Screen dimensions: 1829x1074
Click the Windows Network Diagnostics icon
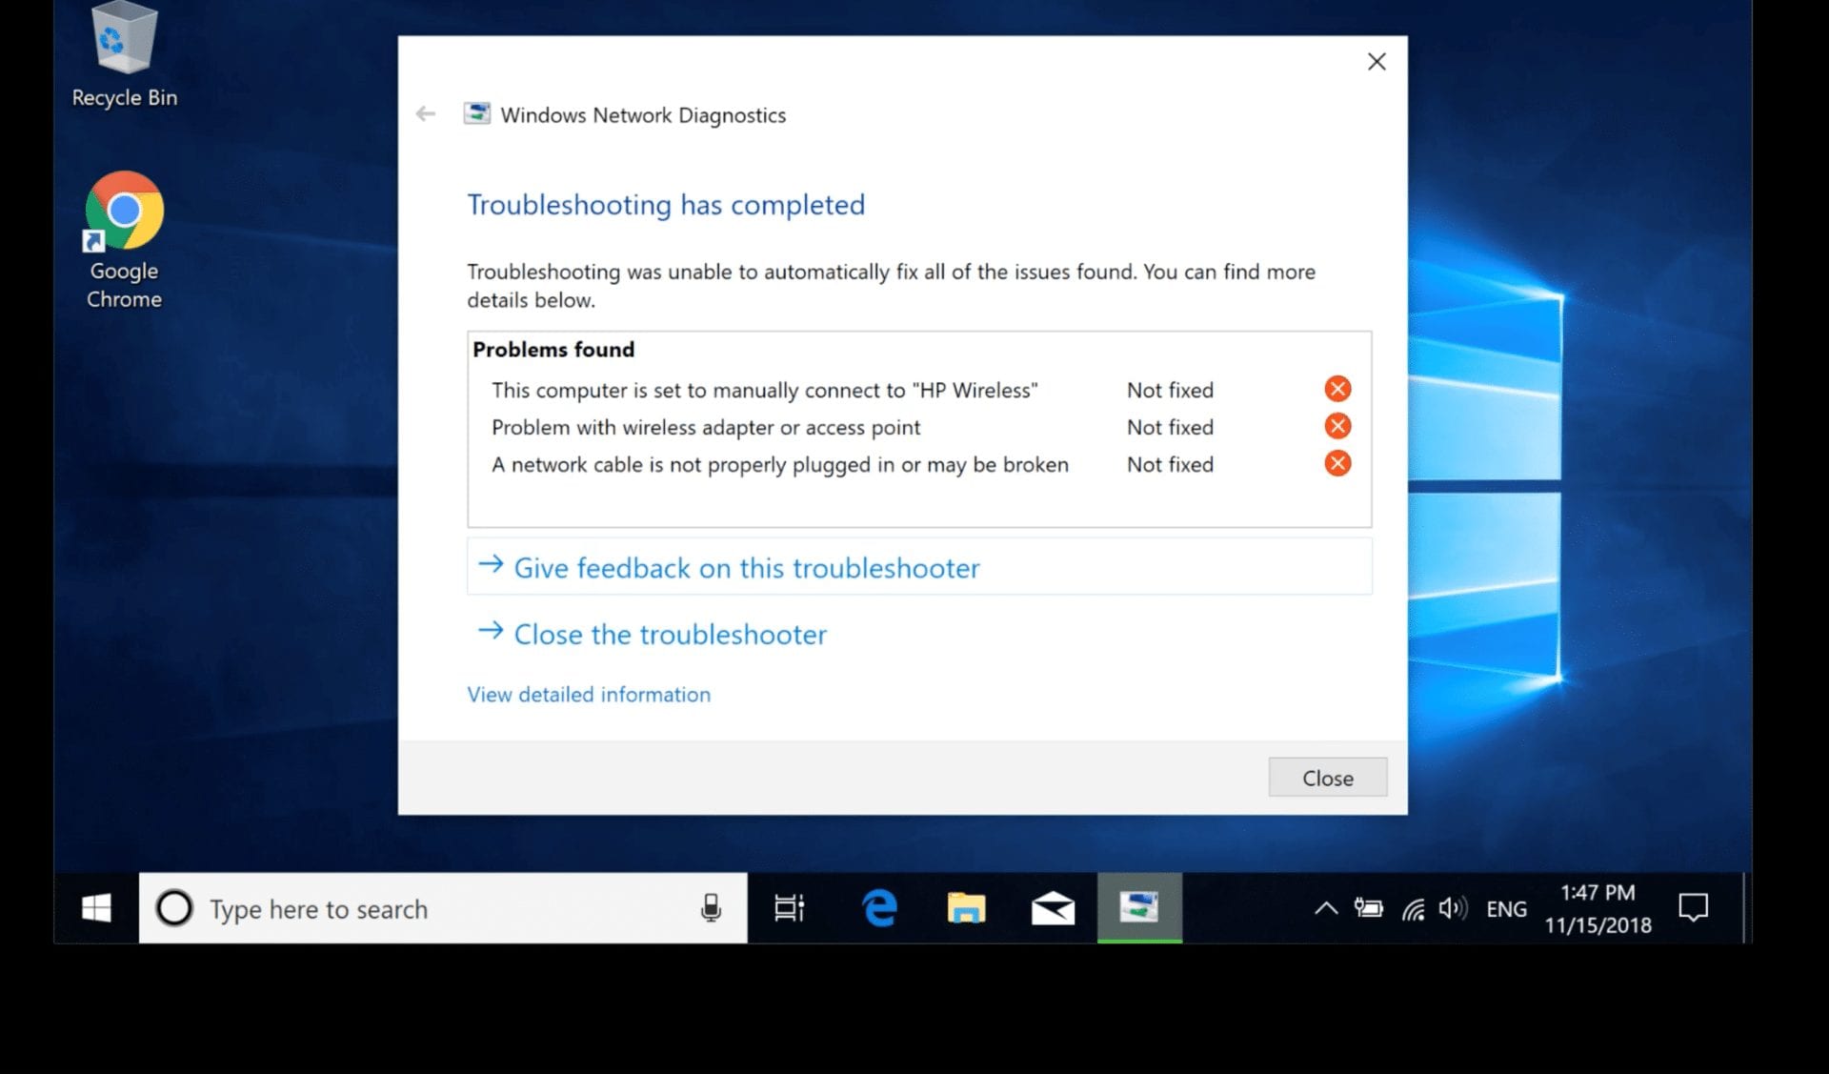[476, 115]
